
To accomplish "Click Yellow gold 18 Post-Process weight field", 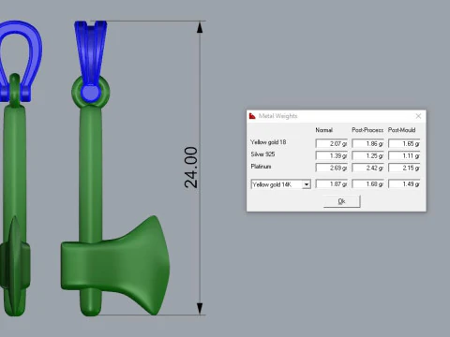I will click(367, 143).
